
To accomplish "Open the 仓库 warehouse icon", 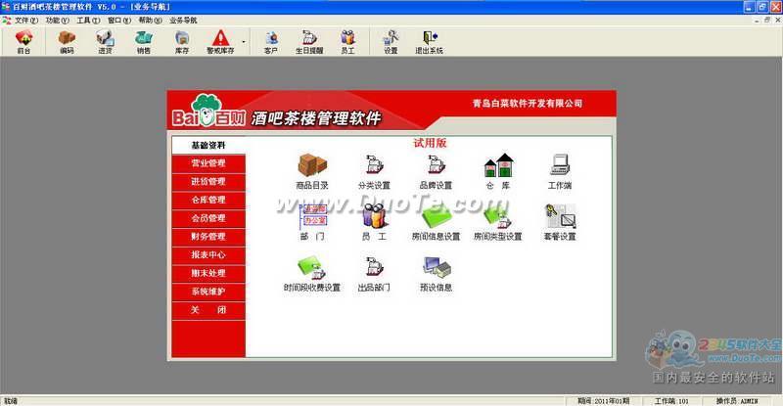I will pyautogui.click(x=498, y=171).
